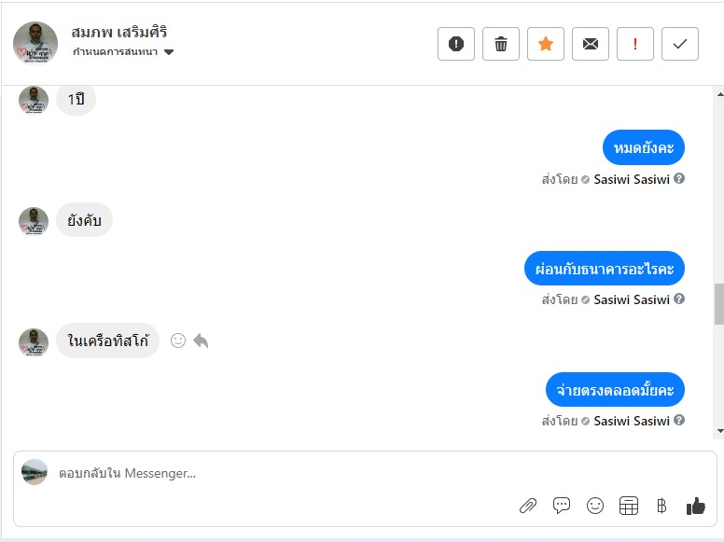Viewport: 724px width, 542px height.
Task: Reply to the ในเครือทิสโก้ message using the arrow
Action: point(201,341)
